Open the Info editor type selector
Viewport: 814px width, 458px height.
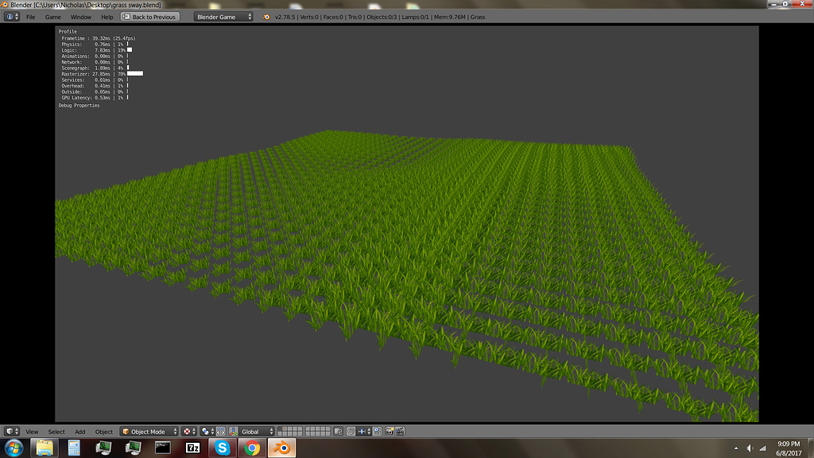11,17
